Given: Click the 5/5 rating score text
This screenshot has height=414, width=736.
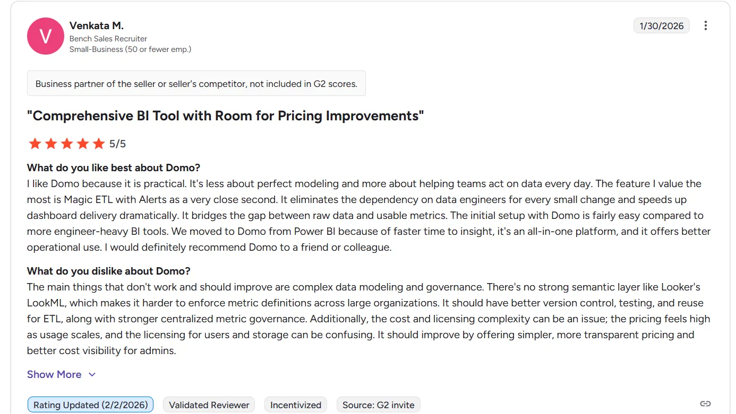Looking at the screenshot, I should pos(117,144).
